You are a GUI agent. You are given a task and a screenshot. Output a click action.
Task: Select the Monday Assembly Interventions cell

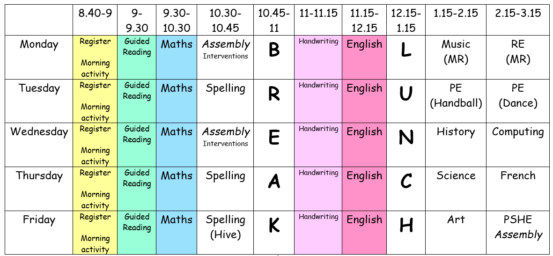point(225,57)
